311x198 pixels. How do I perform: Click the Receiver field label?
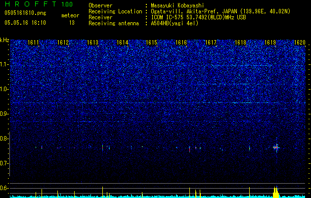[100, 17]
